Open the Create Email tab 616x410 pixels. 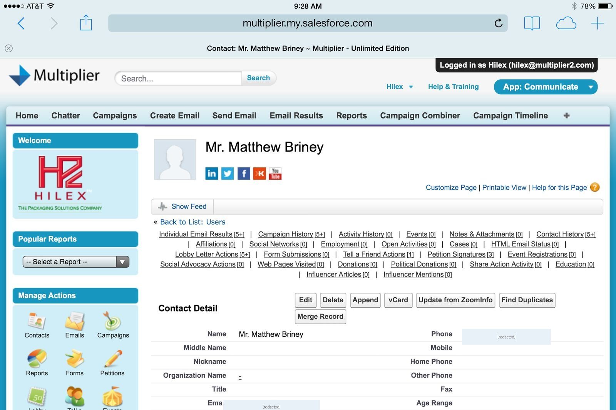click(175, 116)
